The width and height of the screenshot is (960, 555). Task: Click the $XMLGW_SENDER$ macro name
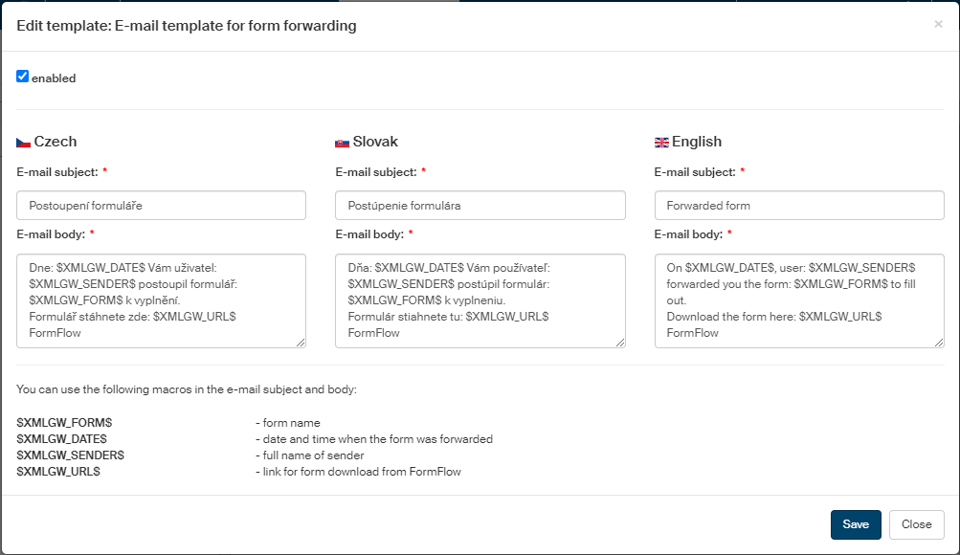71,455
